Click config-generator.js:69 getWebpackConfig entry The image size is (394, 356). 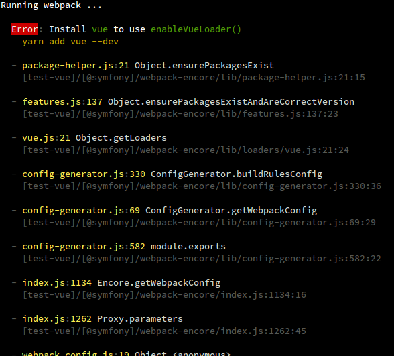coord(170,211)
